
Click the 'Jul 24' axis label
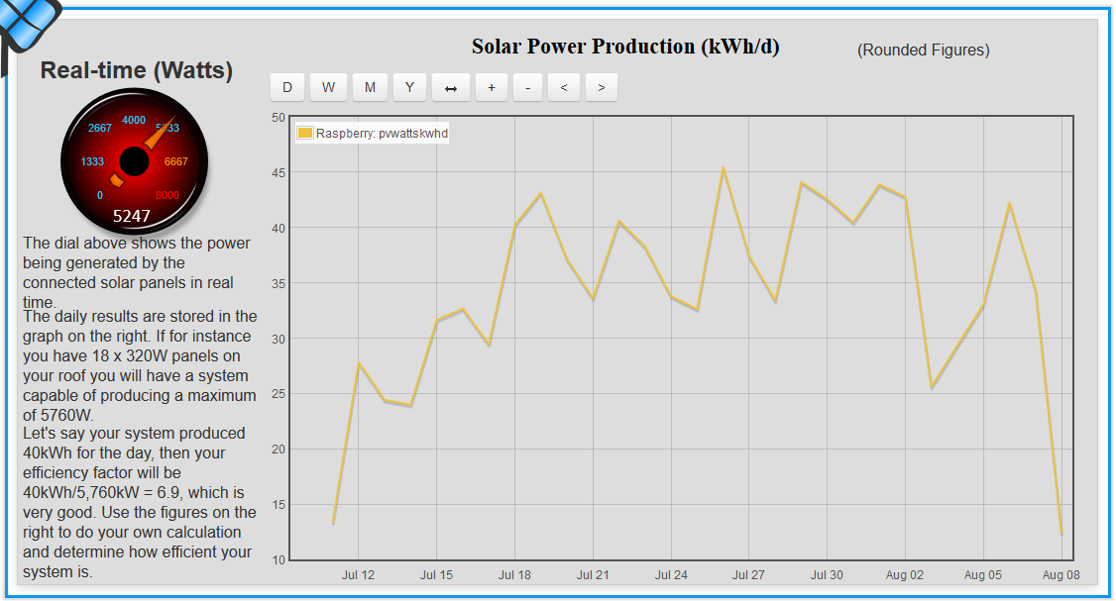671,574
